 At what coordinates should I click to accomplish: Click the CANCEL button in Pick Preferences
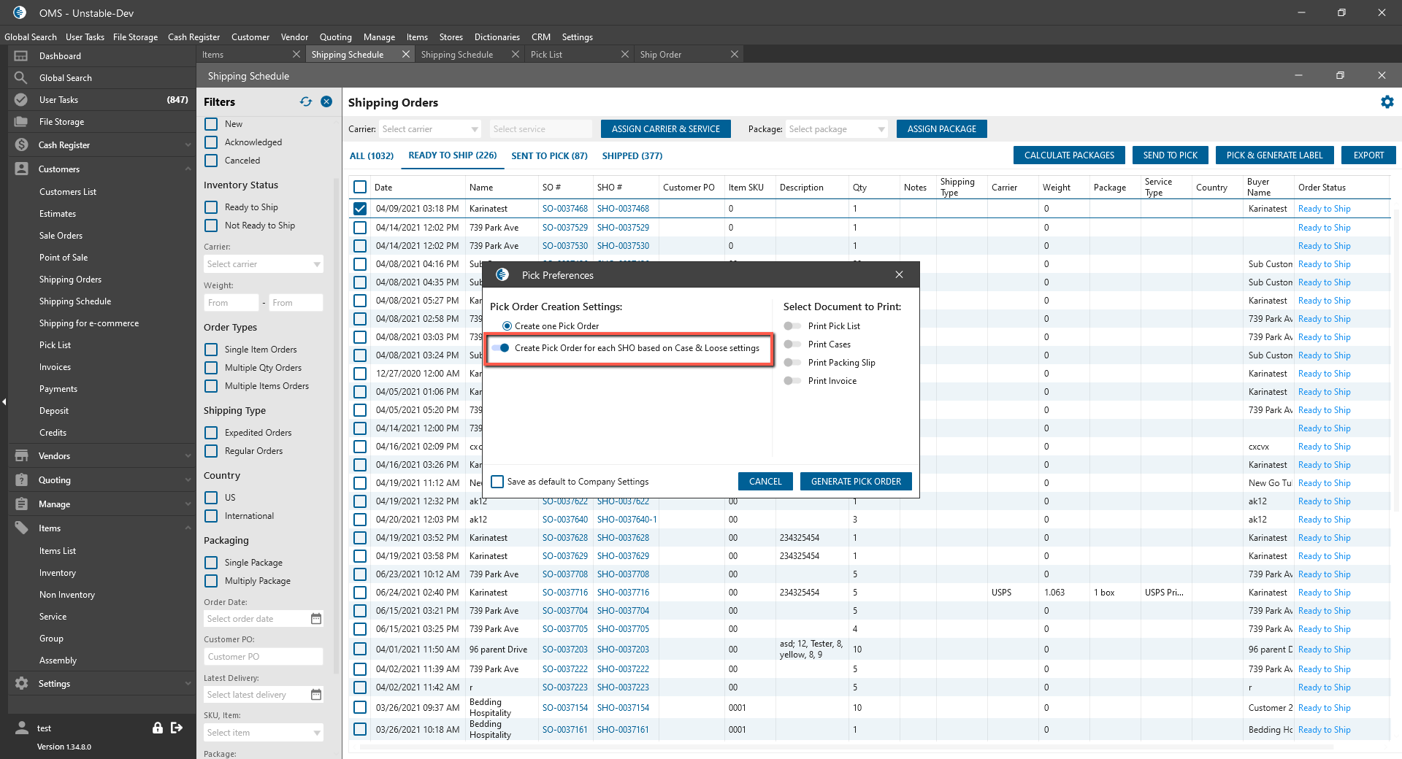[x=765, y=482]
